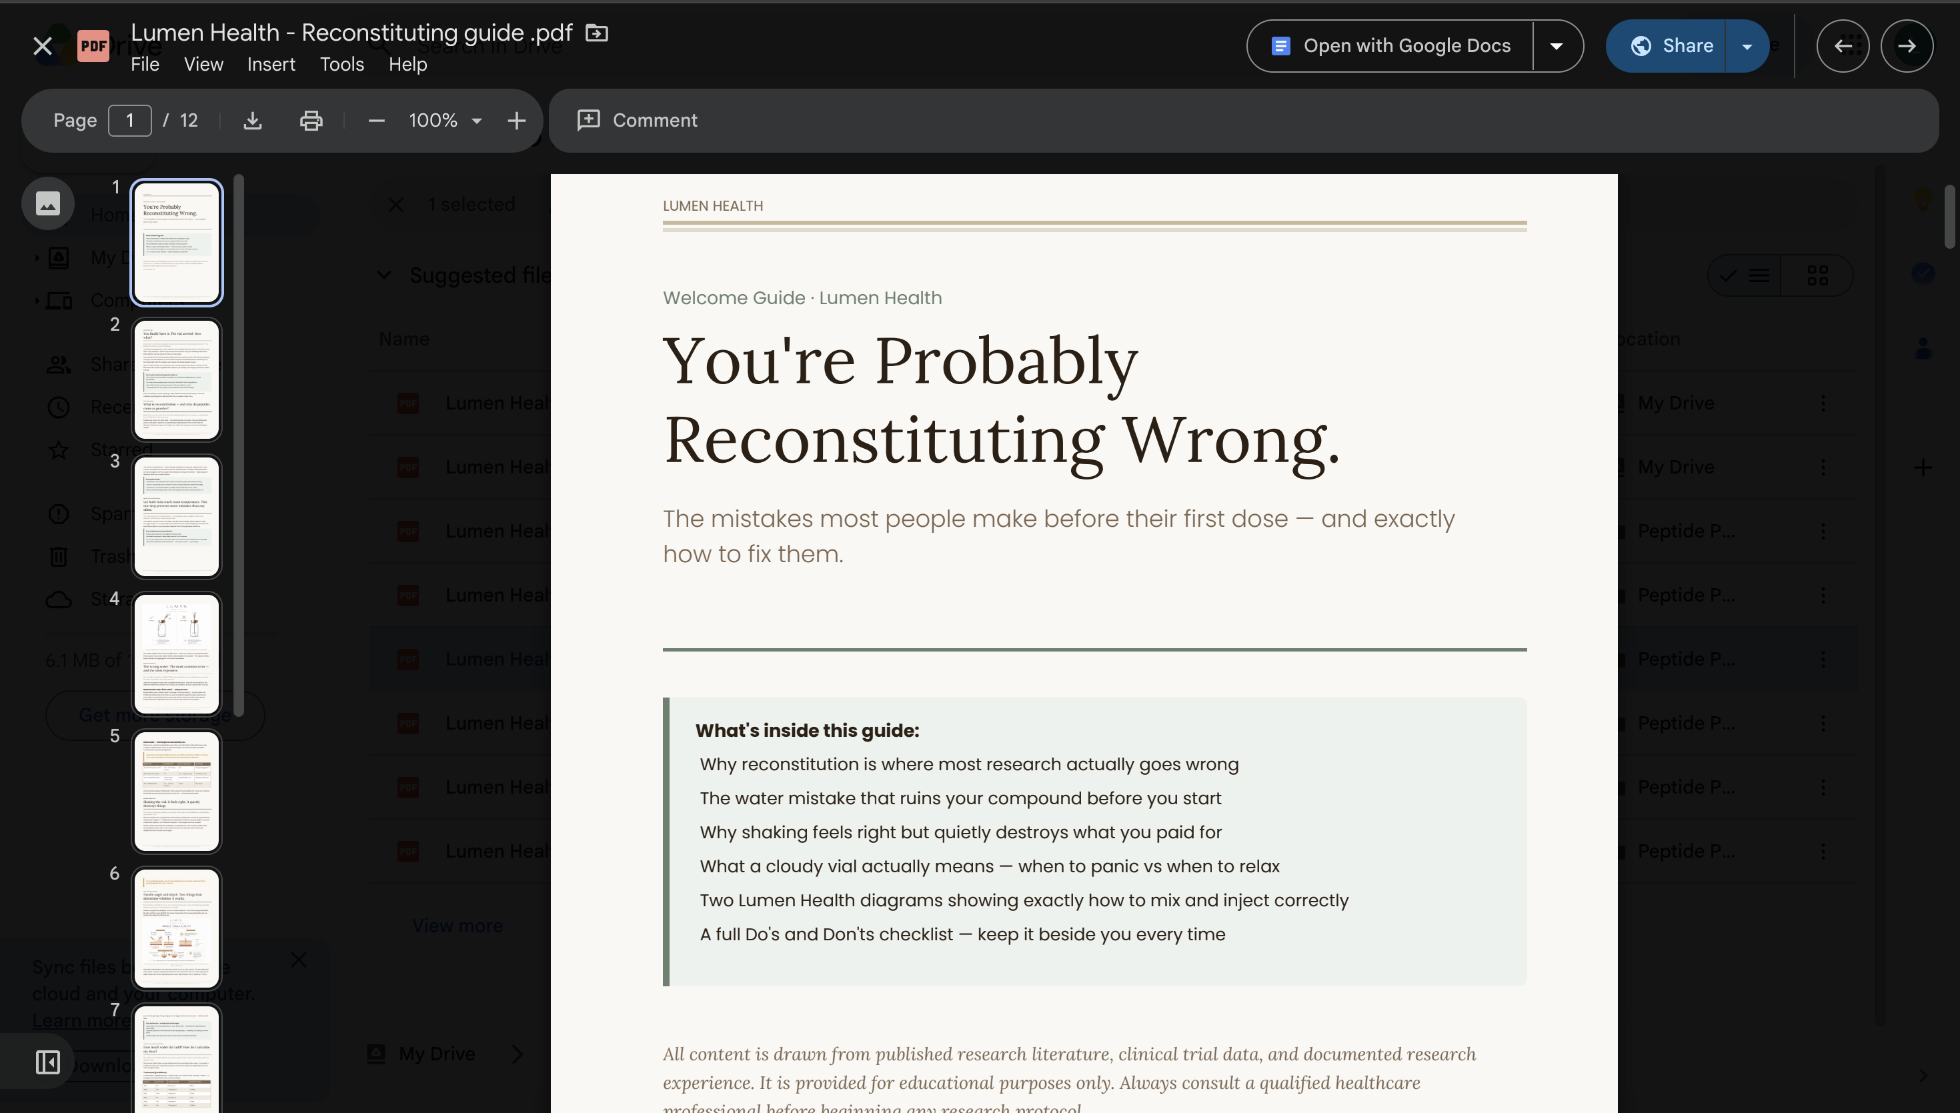Select page 1 thumbnail

click(x=177, y=242)
